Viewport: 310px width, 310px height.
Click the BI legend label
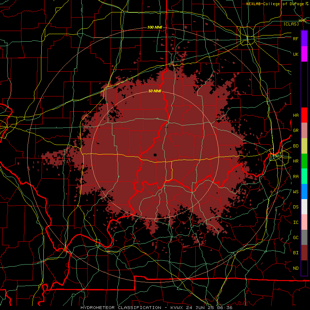click(x=296, y=253)
